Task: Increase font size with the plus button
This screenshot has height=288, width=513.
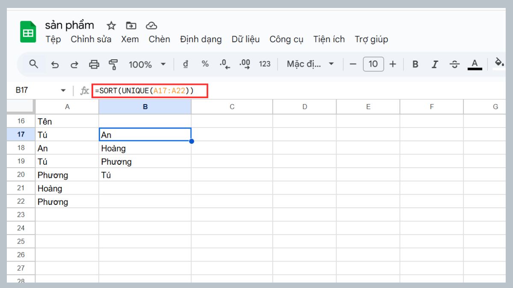Action: click(x=393, y=64)
